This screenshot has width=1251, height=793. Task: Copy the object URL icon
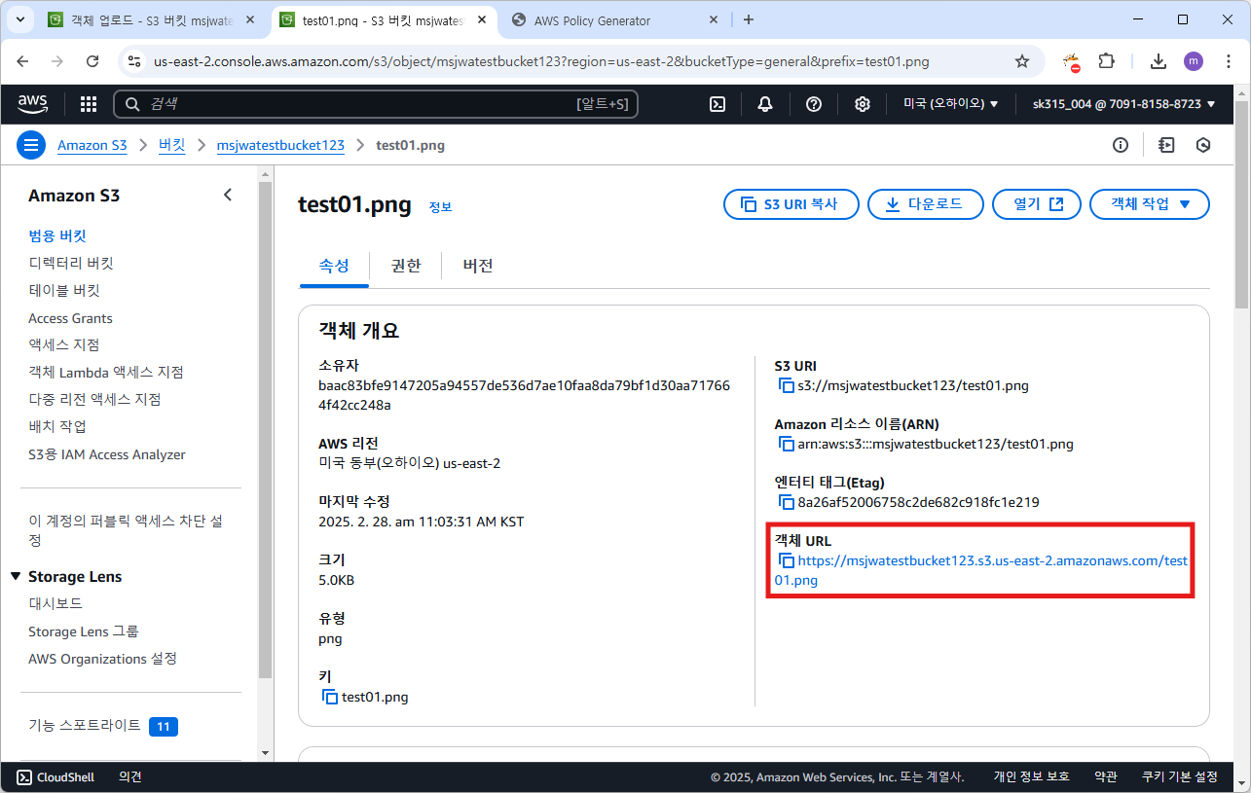pyautogui.click(x=787, y=561)
